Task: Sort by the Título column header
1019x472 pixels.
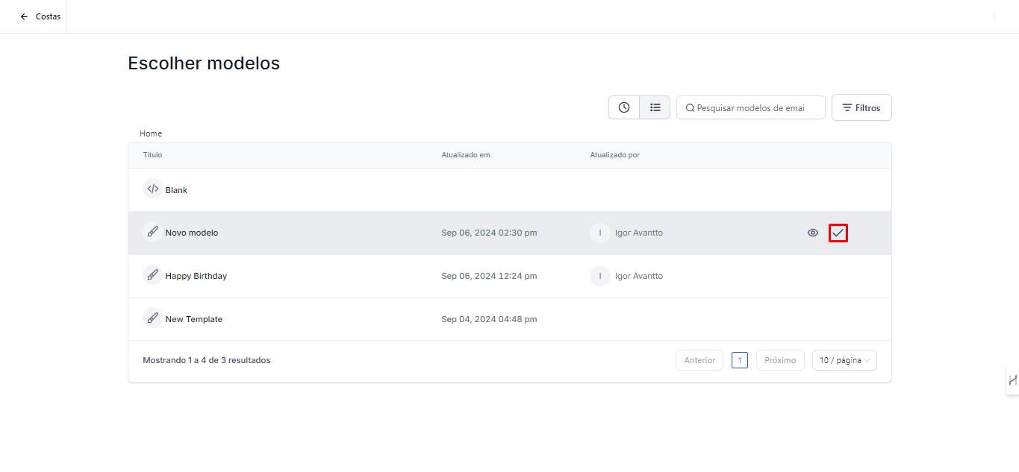Action: tap(152, 155)
